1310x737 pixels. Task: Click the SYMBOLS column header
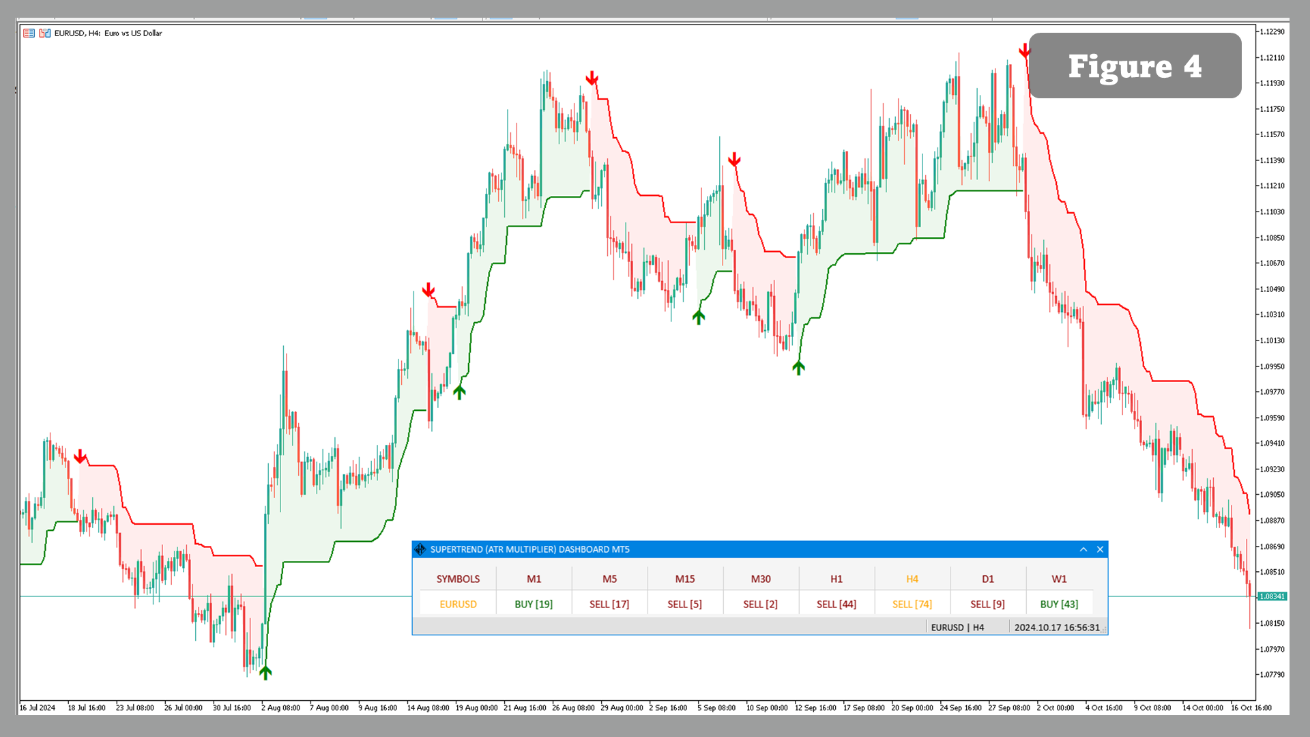(x=458, y=579)
